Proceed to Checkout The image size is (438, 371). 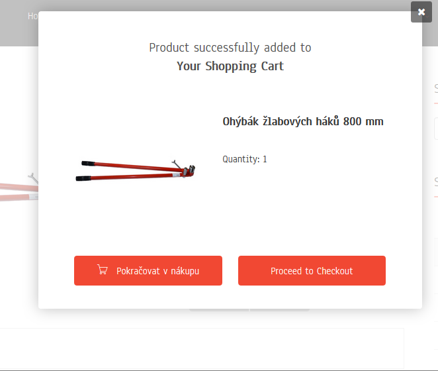point(312,271)
